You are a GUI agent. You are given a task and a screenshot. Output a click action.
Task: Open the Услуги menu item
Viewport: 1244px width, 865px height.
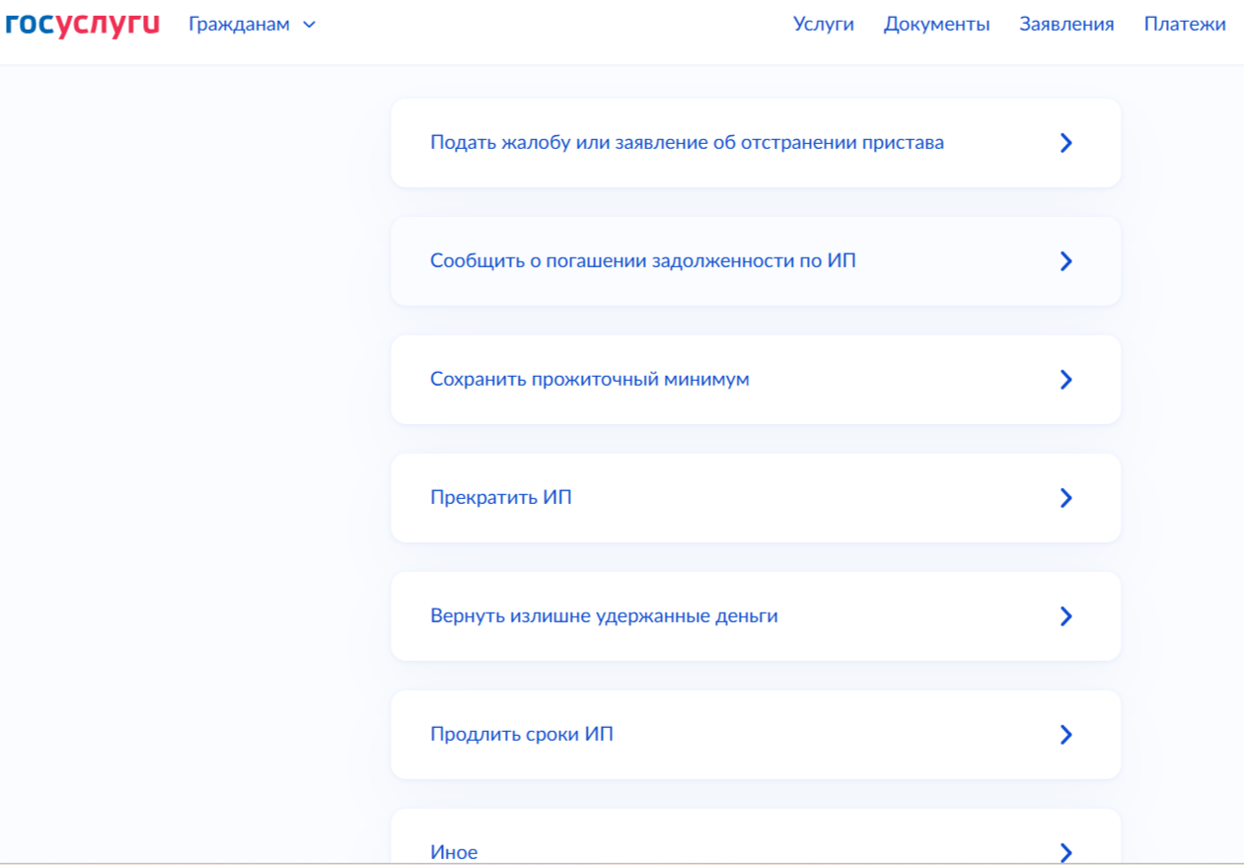[823, 25]
